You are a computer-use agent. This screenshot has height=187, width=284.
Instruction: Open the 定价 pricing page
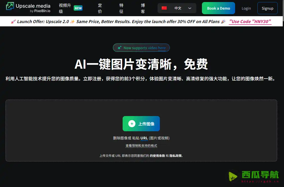pos(100,8)
